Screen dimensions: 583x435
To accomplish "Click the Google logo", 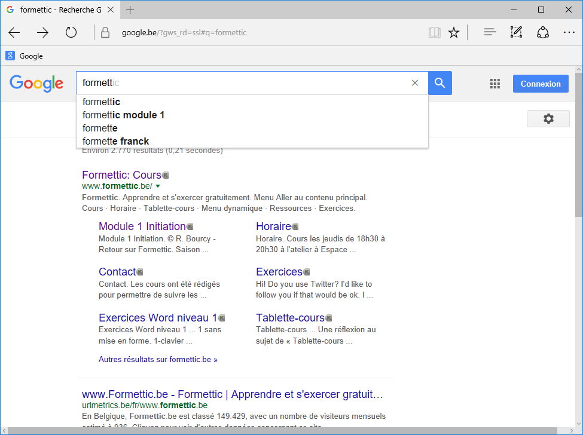I will coord(36,83).
